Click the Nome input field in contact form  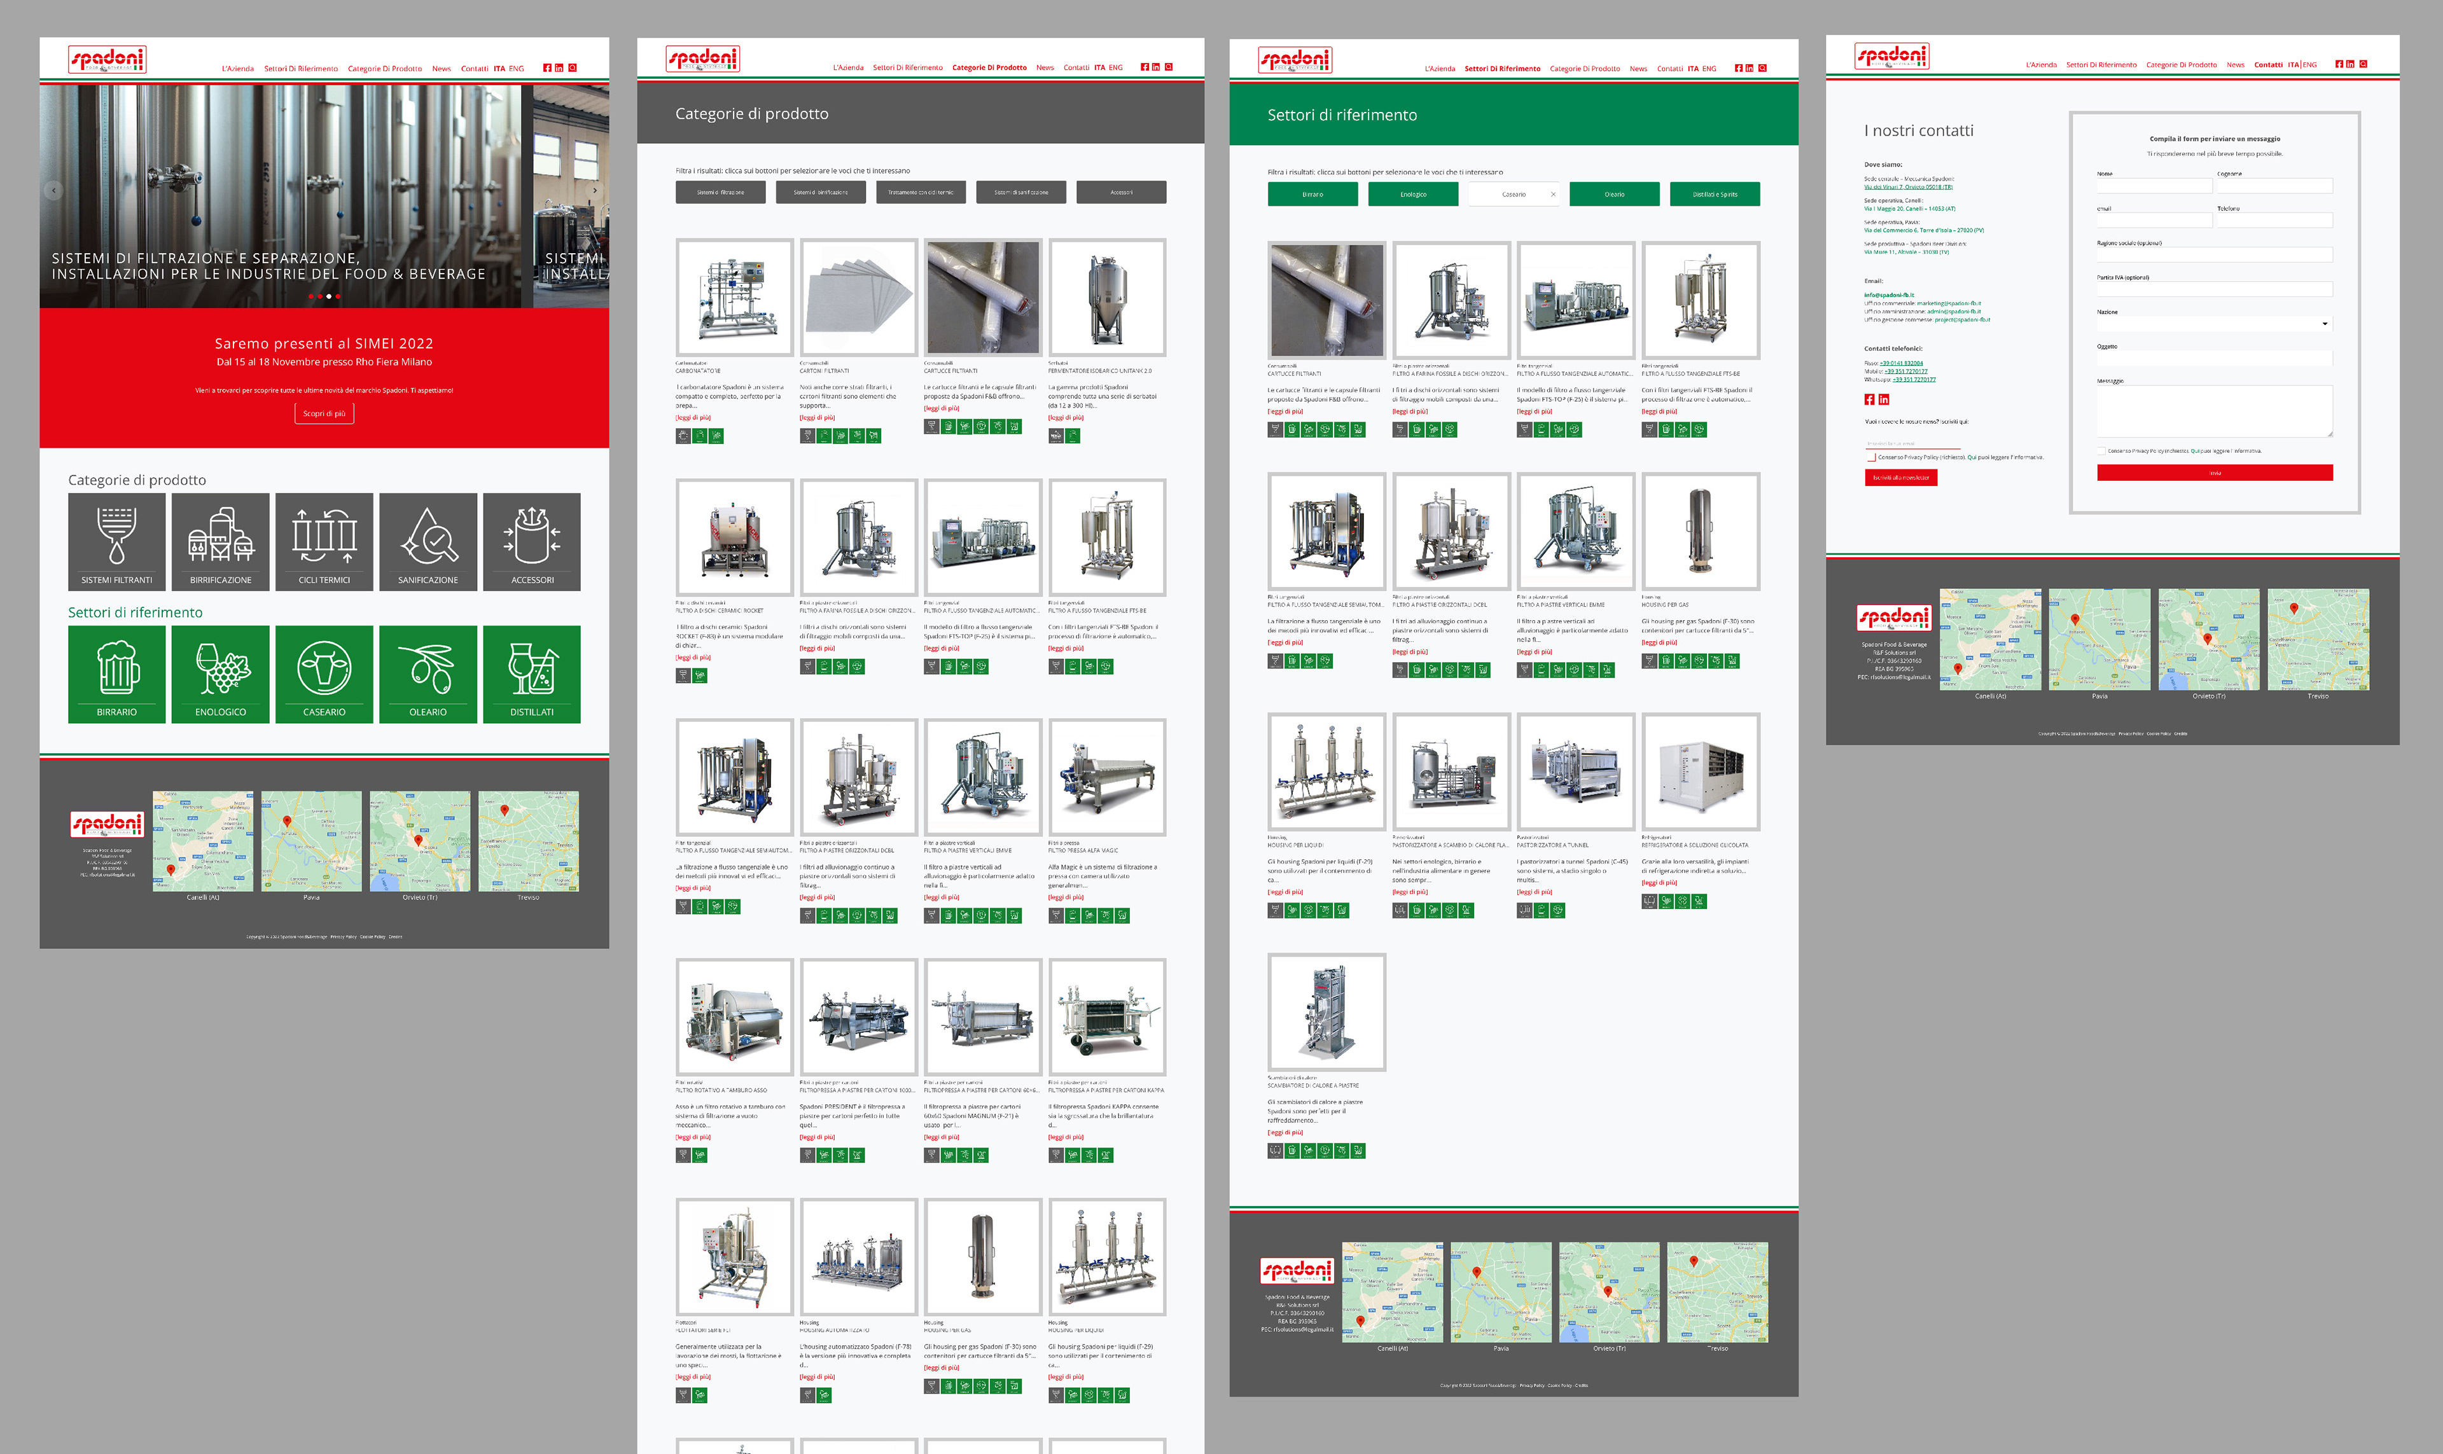point(2154,185)
